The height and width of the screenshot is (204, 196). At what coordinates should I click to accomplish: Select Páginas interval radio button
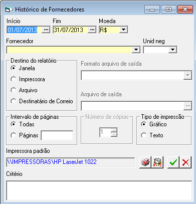point(14,135)
